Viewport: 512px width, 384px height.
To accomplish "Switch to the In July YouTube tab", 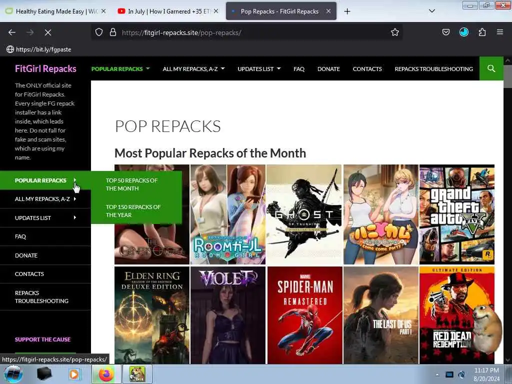I will point(168,11).
